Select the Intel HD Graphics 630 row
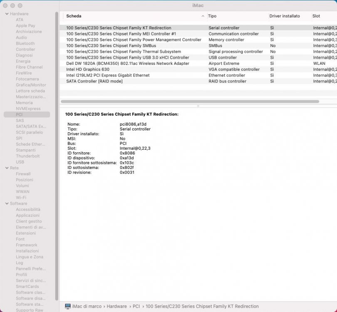 pos(88,69)
